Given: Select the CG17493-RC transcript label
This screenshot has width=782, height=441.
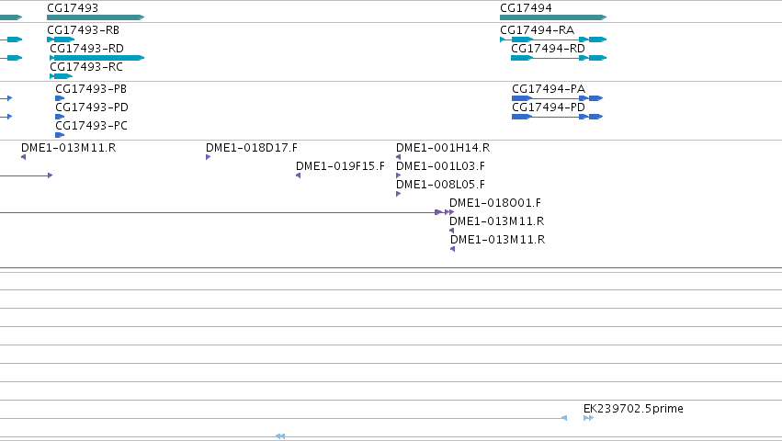Looking at the screenshot, I should [x=86, y=67].
